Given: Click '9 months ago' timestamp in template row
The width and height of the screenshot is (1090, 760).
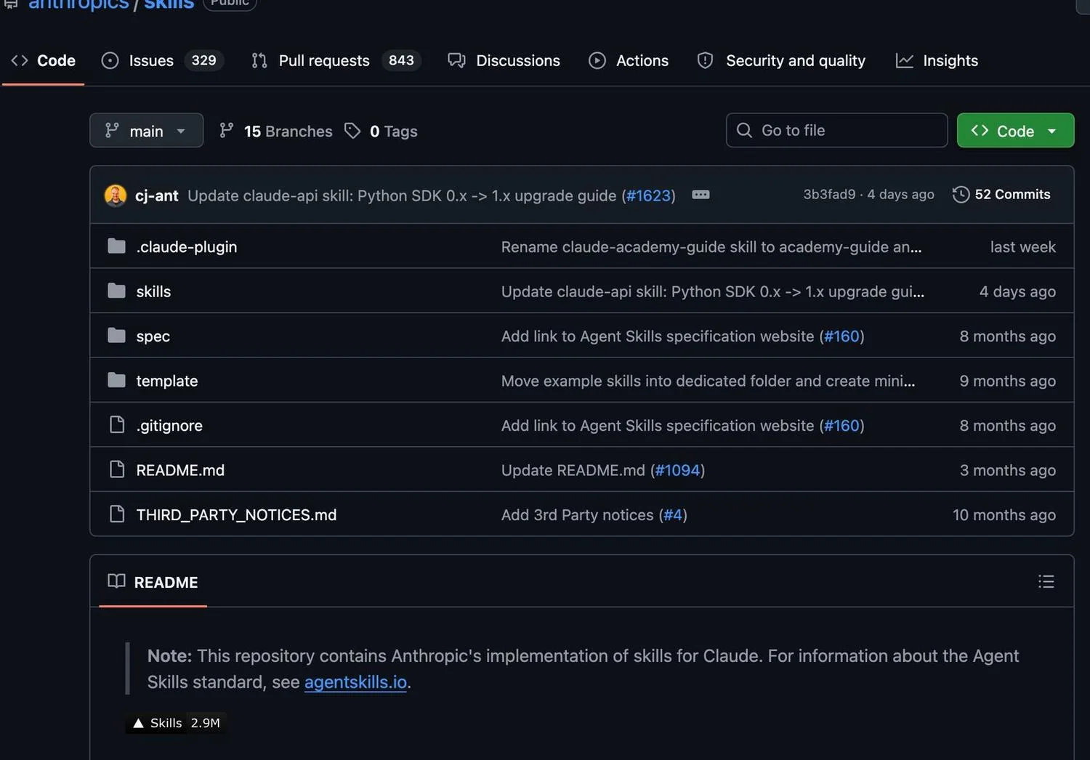Looking at the screenshot, I should (1007, 381).
